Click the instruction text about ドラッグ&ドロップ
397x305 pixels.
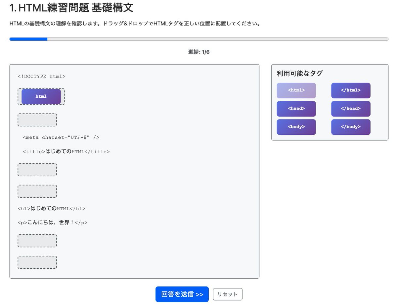135,24
